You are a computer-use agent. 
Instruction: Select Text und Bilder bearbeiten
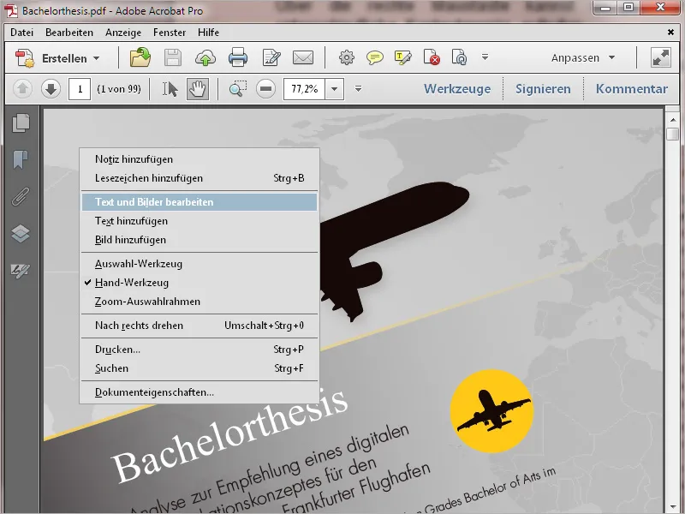[200, 202]
